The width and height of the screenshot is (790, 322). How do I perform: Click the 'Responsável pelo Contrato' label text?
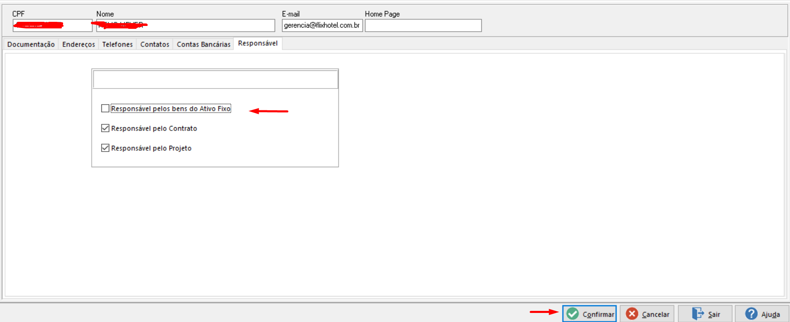pyautogui.click(x=154, y=128)
